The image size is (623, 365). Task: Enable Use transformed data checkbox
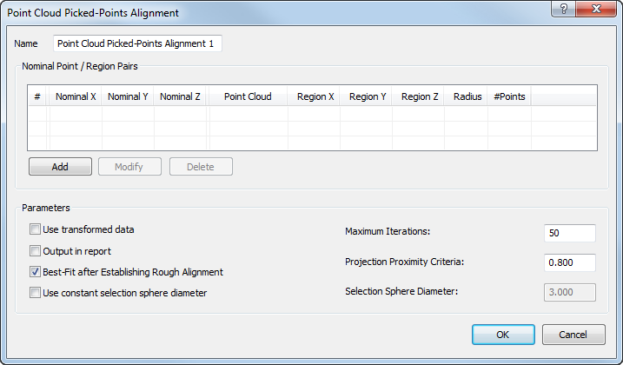36,229
